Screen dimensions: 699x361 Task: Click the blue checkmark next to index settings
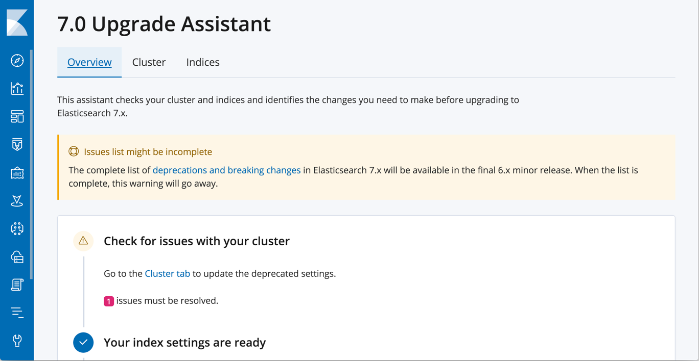pyautogui.click(x=83, y=342)
